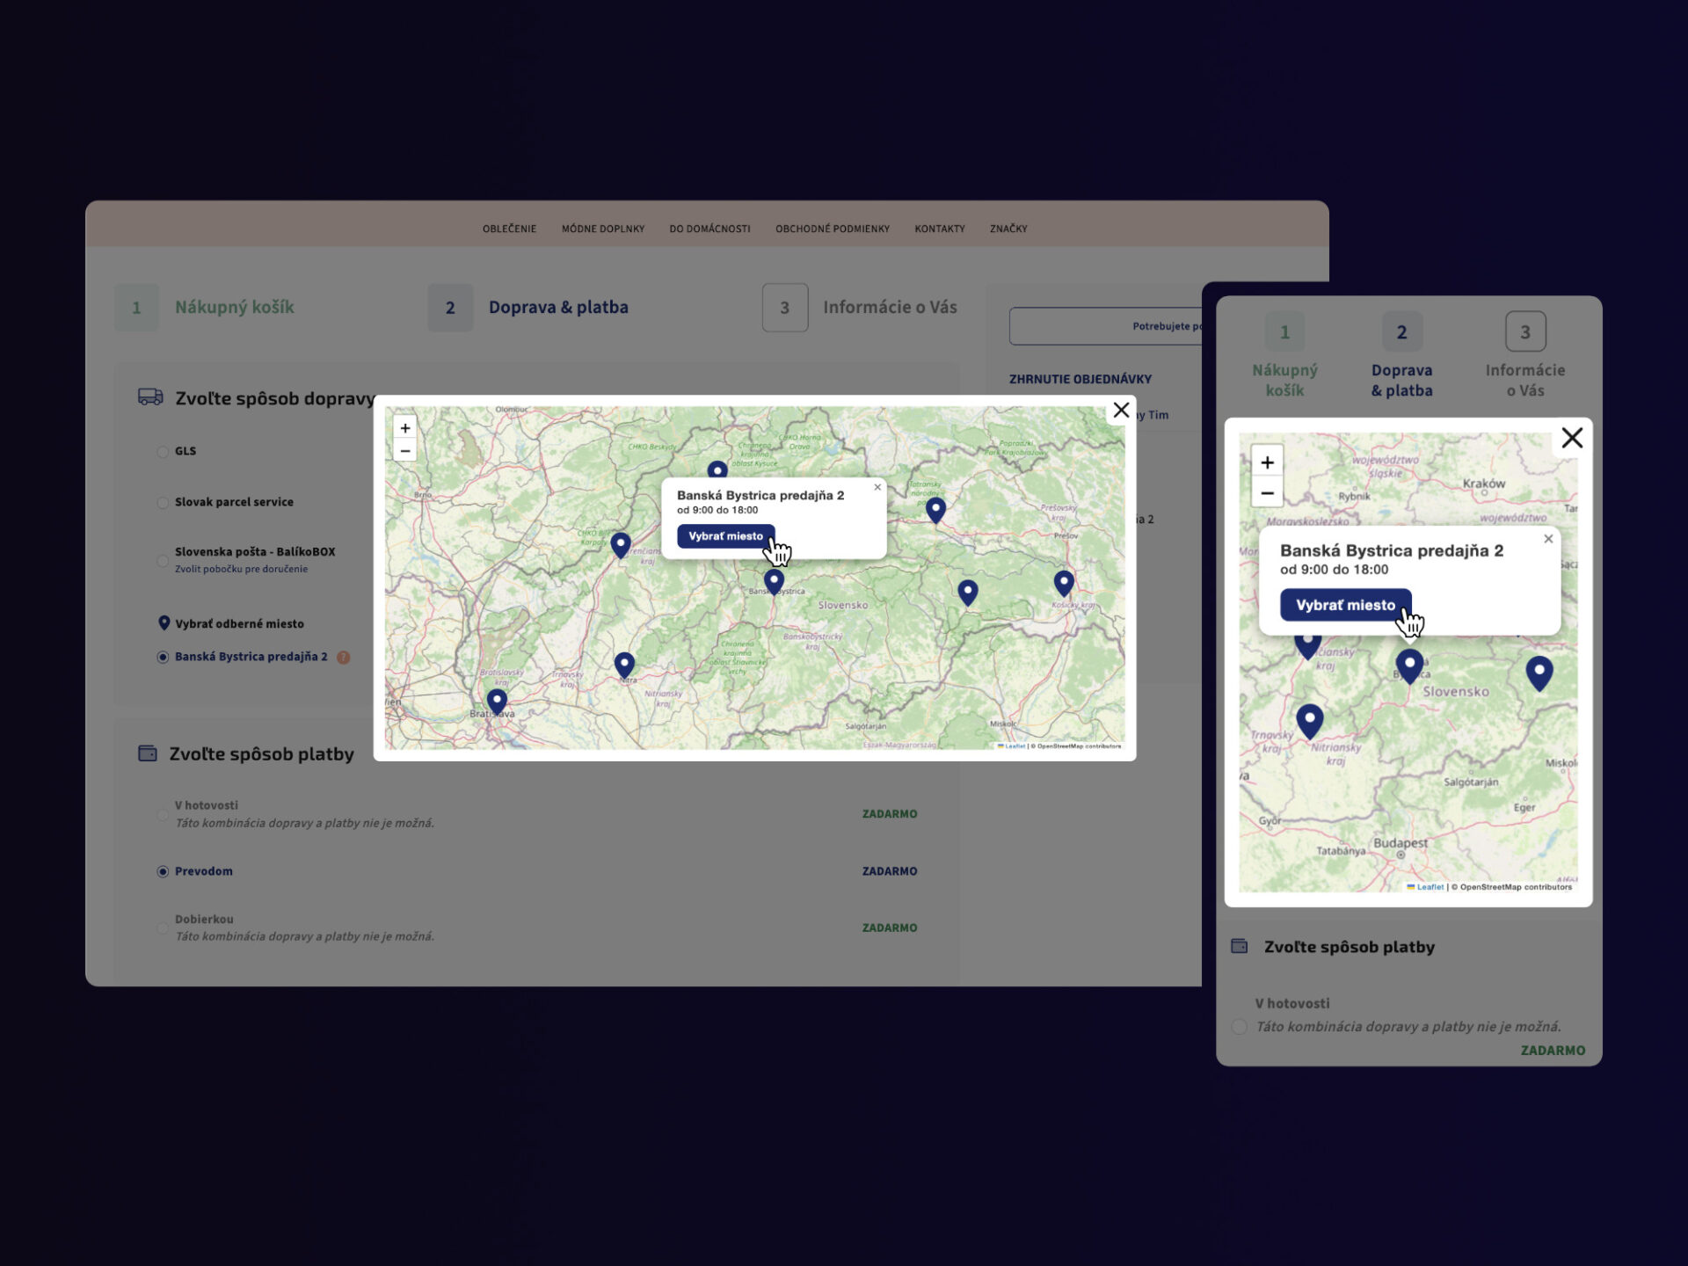Select Slovak parcel service delivery
The width and height of the screenshot is (1688, 1266).
point(163,503)
